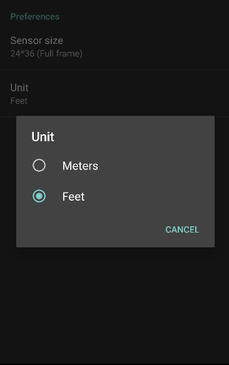
Task: Tap the 24*36 (Full frame) value
Action: click(x=46, y=54)
